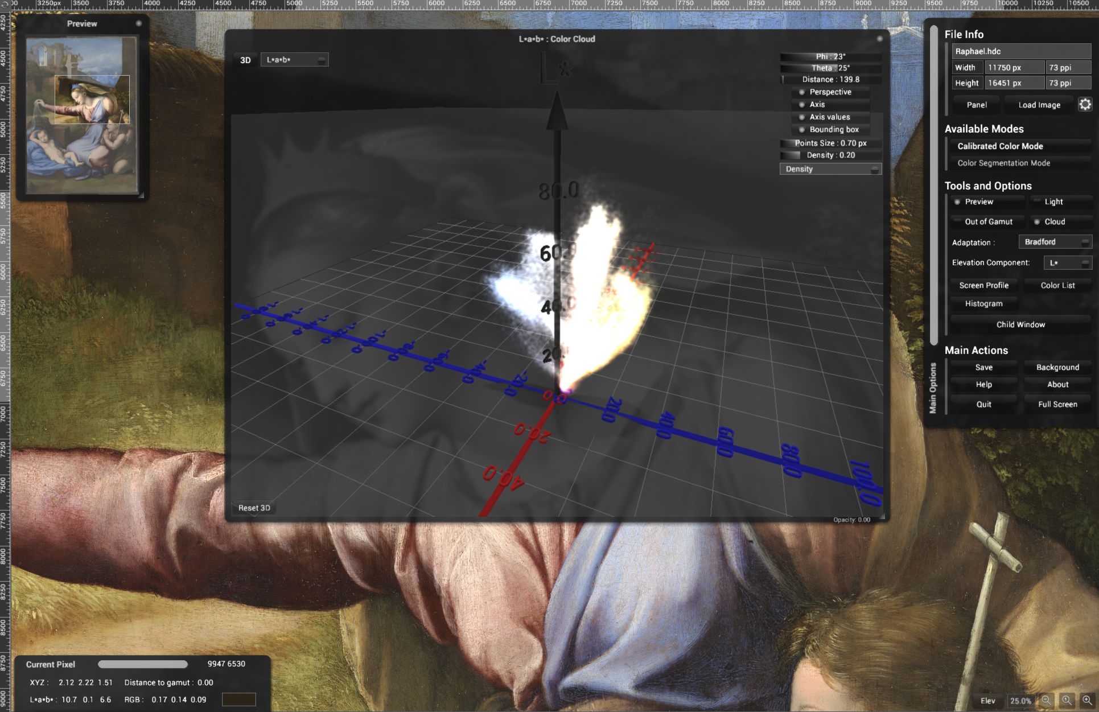
Task: Open the Bradford adaptation dropdown
Action: point(1055,242)
